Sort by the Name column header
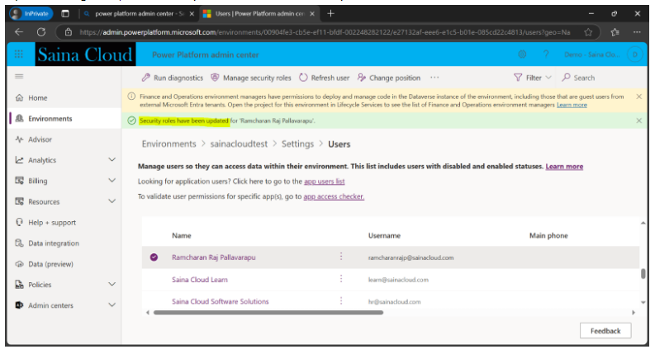Image resolution: width=655 pixels, height=354 pixels. pos(181,235)
